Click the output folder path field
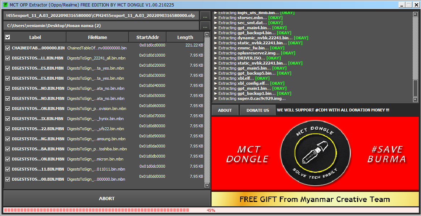The width and height of the screenshot is (421, 216). [101, 26]
